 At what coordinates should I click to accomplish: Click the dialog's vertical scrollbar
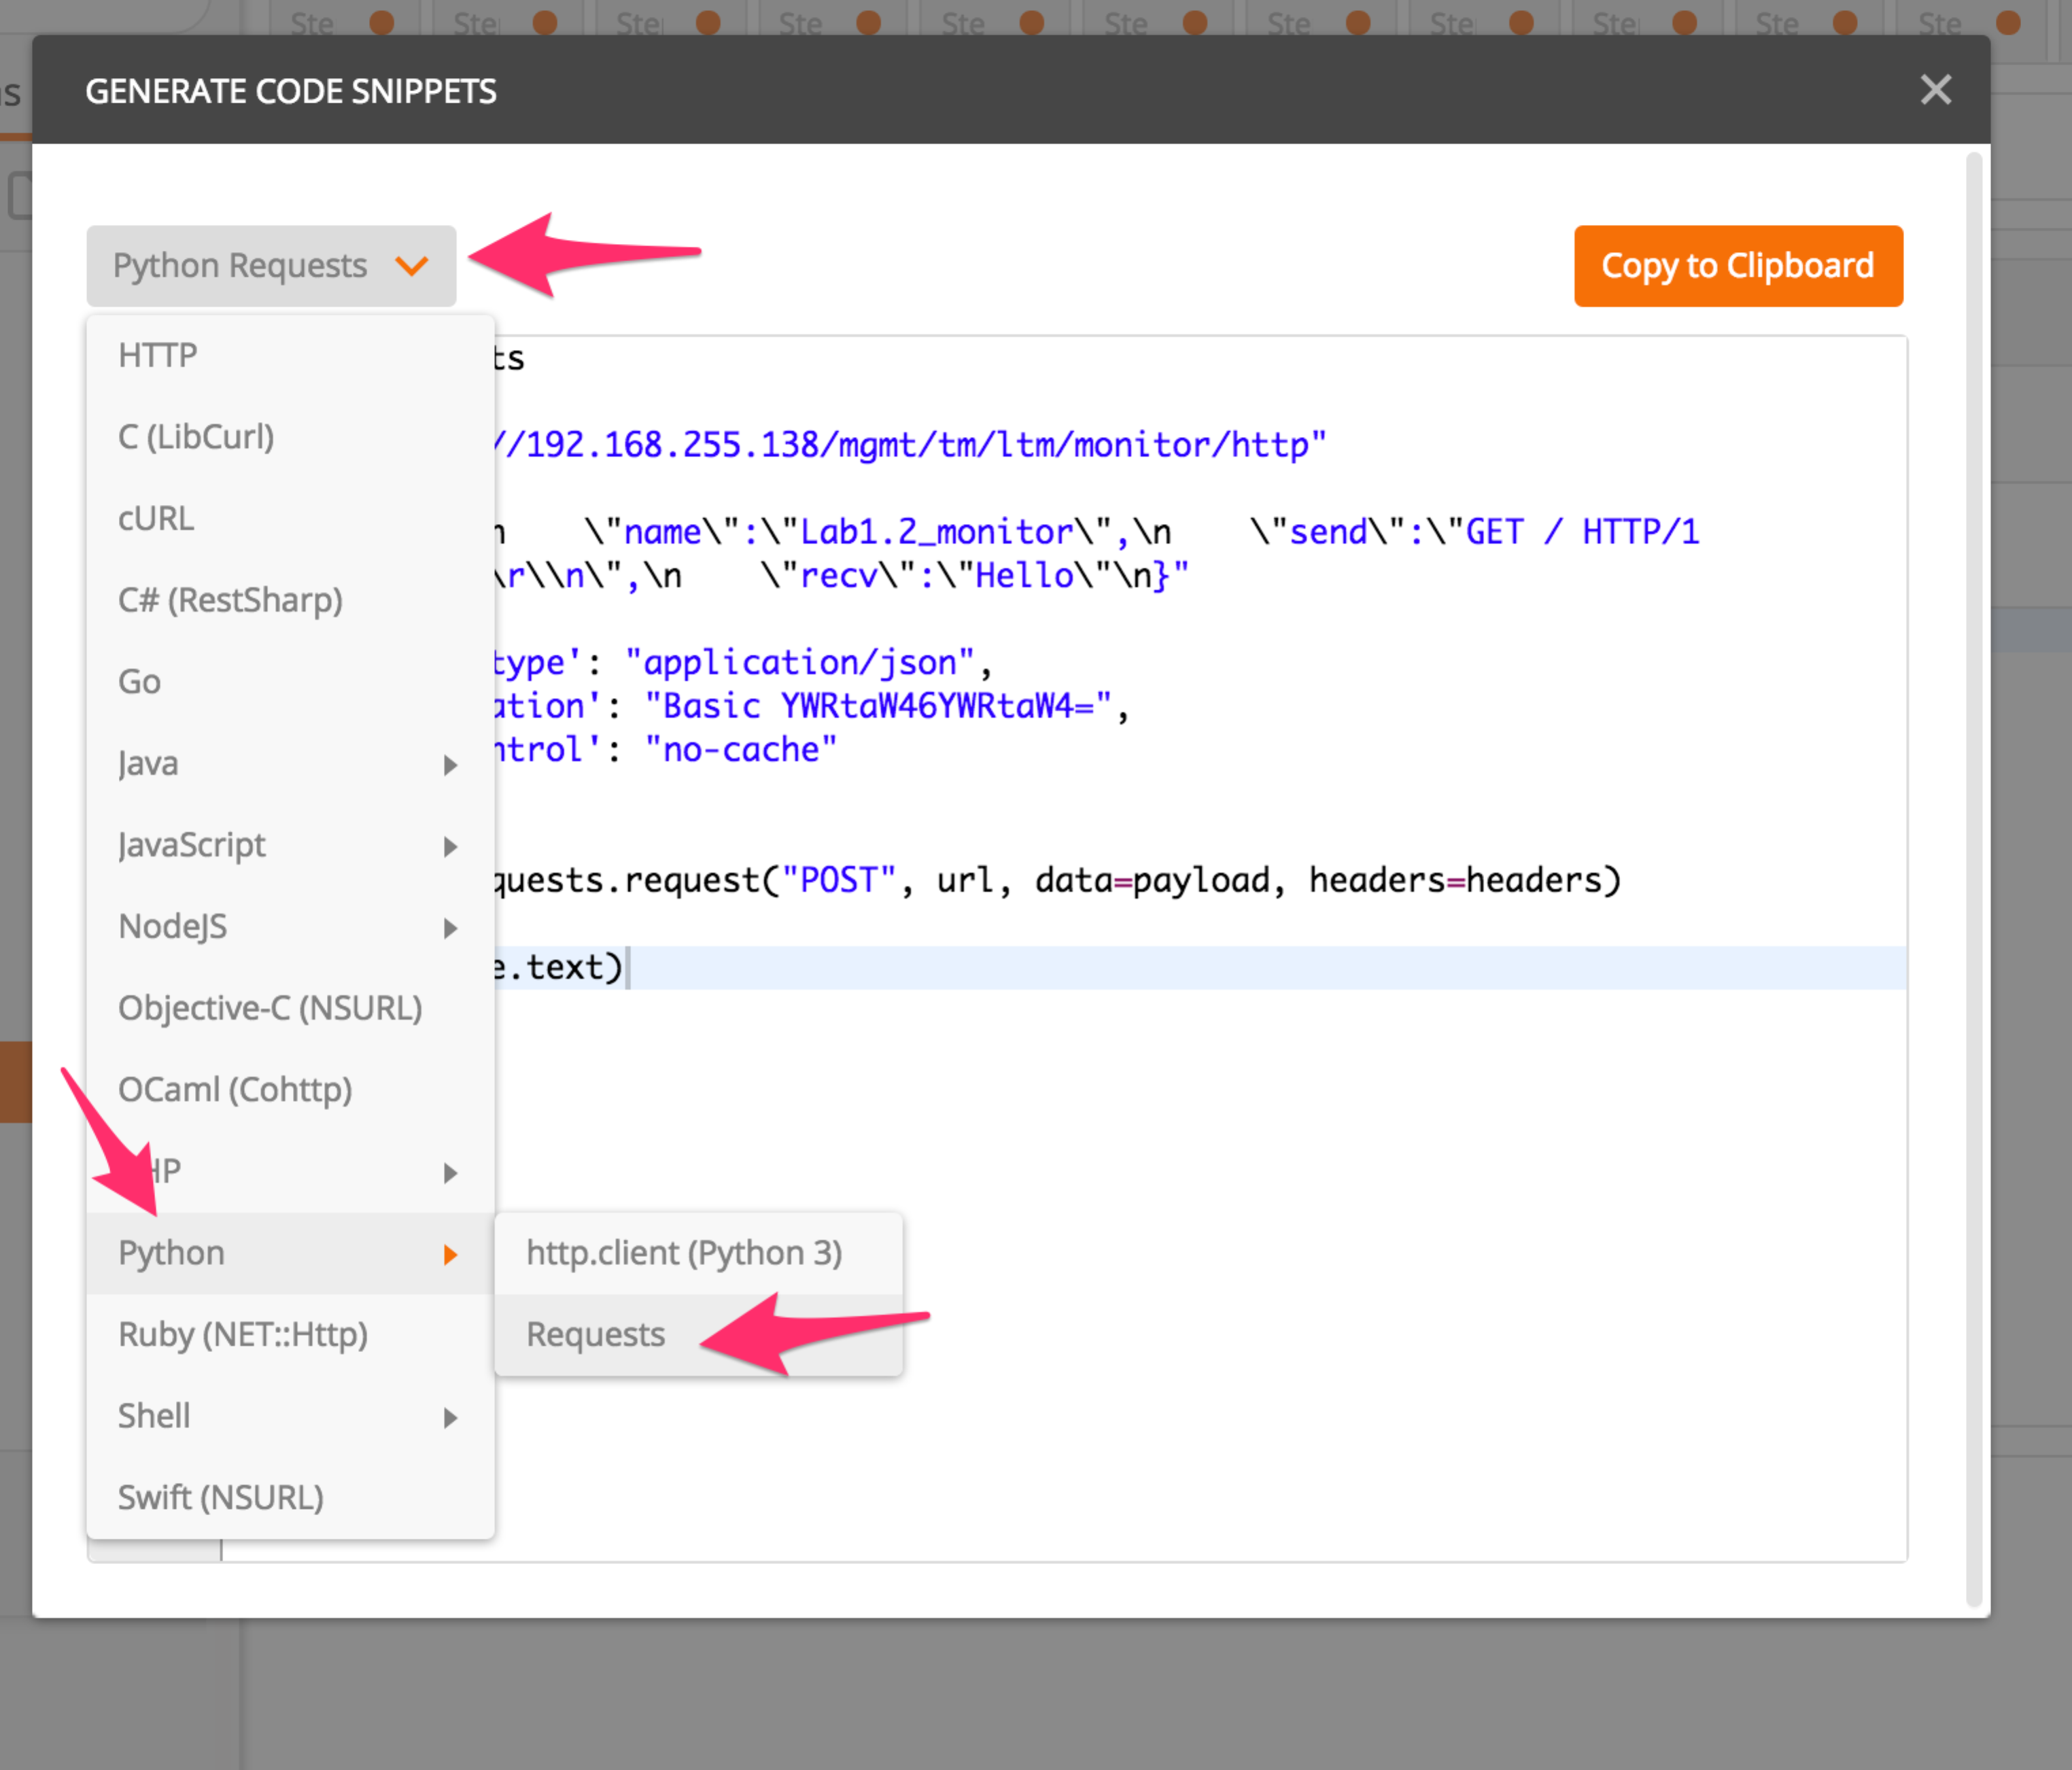coord(1974,880)
